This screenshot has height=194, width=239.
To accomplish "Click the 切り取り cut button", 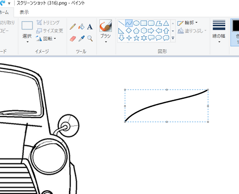I will click(x=7, y=23).
